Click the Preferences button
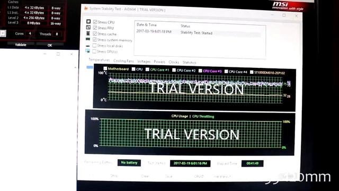The image size is (339, 191). 222,177
